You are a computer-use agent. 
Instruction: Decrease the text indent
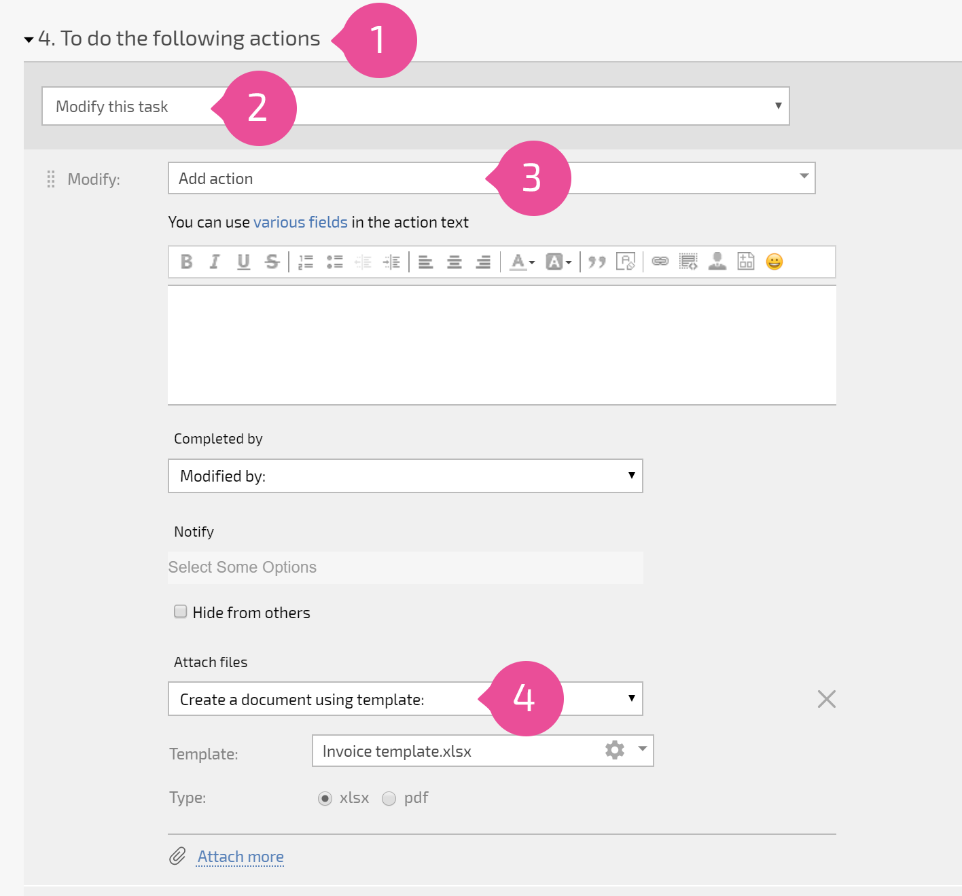pyautogui.click(x=363, y=262)
